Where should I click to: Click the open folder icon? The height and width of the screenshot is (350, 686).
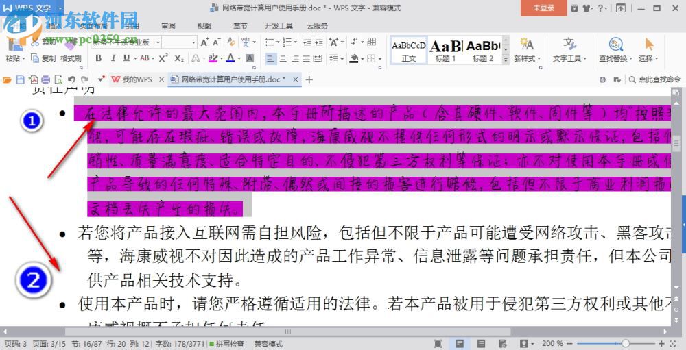pos(7,79)
